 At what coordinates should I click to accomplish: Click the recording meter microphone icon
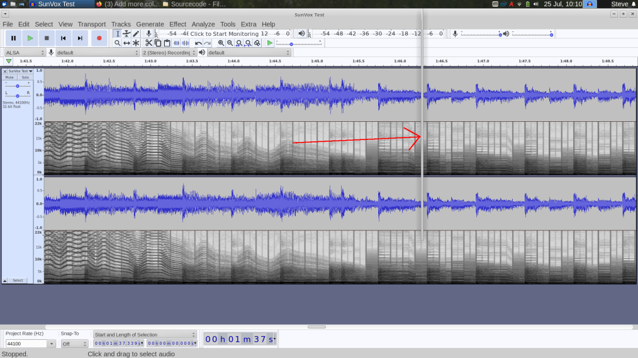tap(149, 34)
